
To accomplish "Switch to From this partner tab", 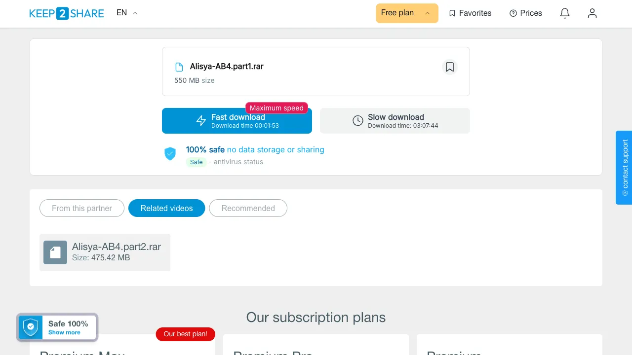I will tap(82, 208).
